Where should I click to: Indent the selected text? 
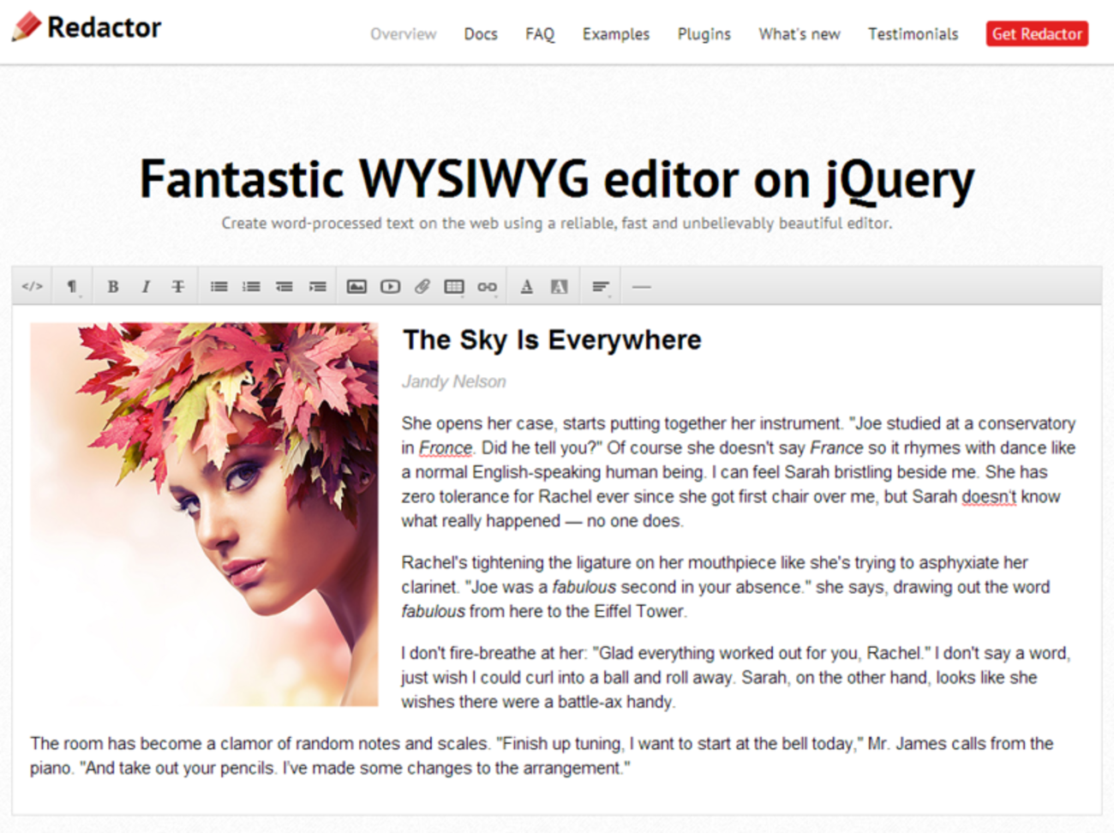[x=318, y=286]
